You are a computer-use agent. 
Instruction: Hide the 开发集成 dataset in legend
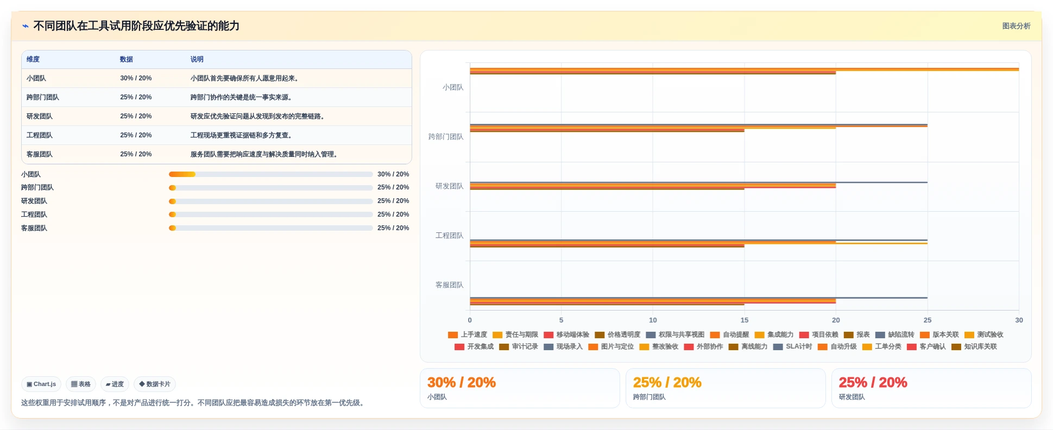point(474,346)
